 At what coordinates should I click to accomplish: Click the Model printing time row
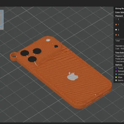tap(119, 59)
